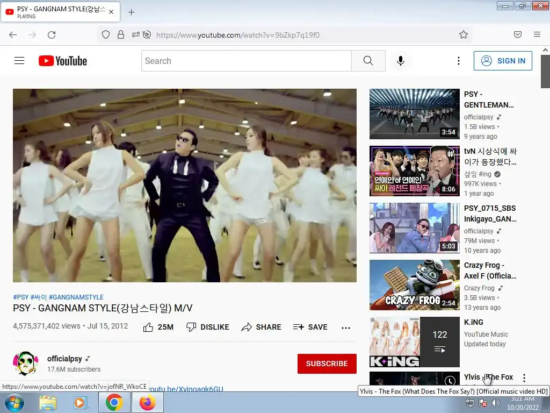This screenshot has height=413, width=550.
Task: Open PSY_0715_SBS Inkigayo video thumbnail
Action: pyautogui.click(x=414, y=227)
